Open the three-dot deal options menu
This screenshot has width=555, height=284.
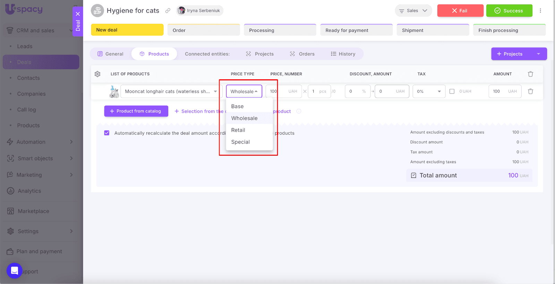pyautogui.click(x=540, y=11)
